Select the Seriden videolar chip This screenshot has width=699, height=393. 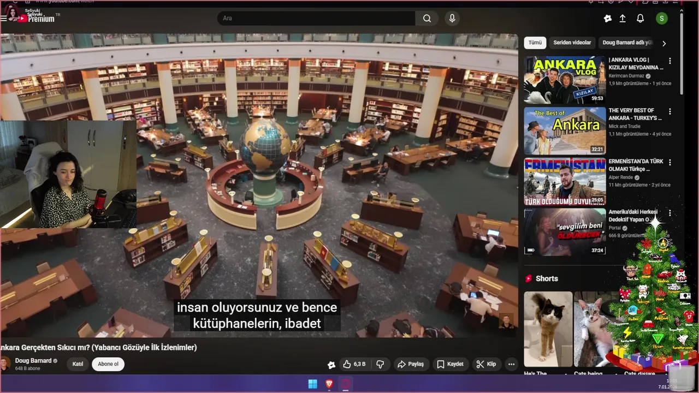tap(572, 43)
